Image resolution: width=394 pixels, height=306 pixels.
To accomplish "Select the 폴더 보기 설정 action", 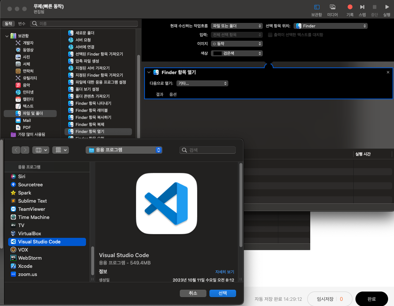I will pos(87,89).
